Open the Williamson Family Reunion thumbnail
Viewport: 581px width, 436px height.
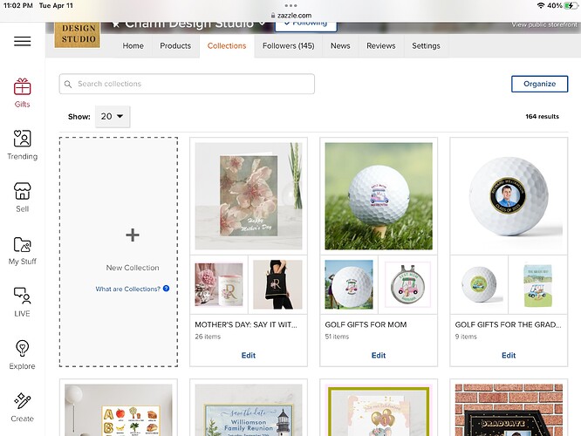(x=249, y=410)
